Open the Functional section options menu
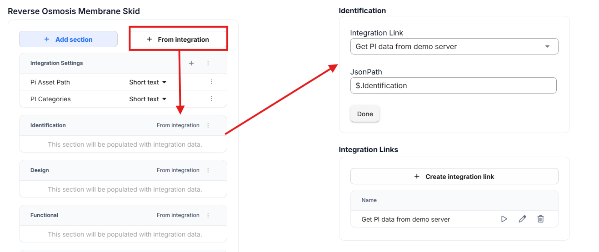This screenshot has height=252, width=599. 208,215
